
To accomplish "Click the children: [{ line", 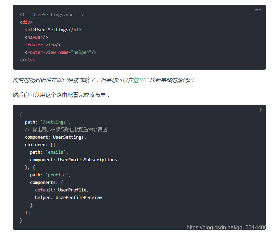I will 40,145.
